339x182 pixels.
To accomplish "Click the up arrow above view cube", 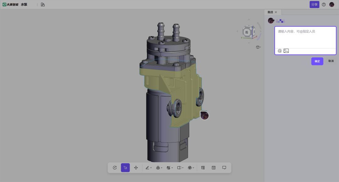I will (249, 19).
